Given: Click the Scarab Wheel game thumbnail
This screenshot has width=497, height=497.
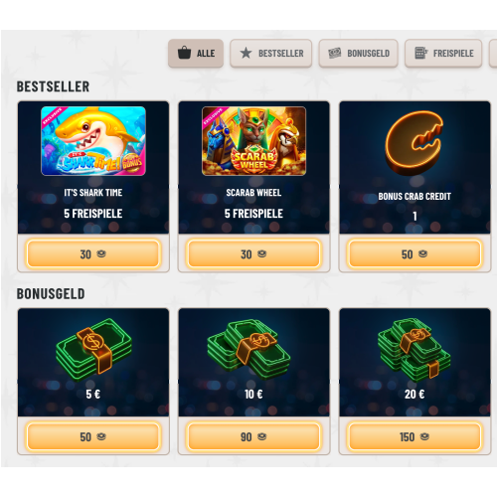Looking at the screenshot, I should (253, 141).
